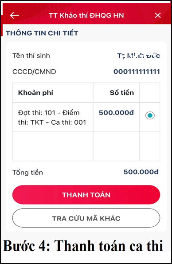172x264 pixels.
Task: Click the empty second row of the fee table
Action: pos(86,146)
